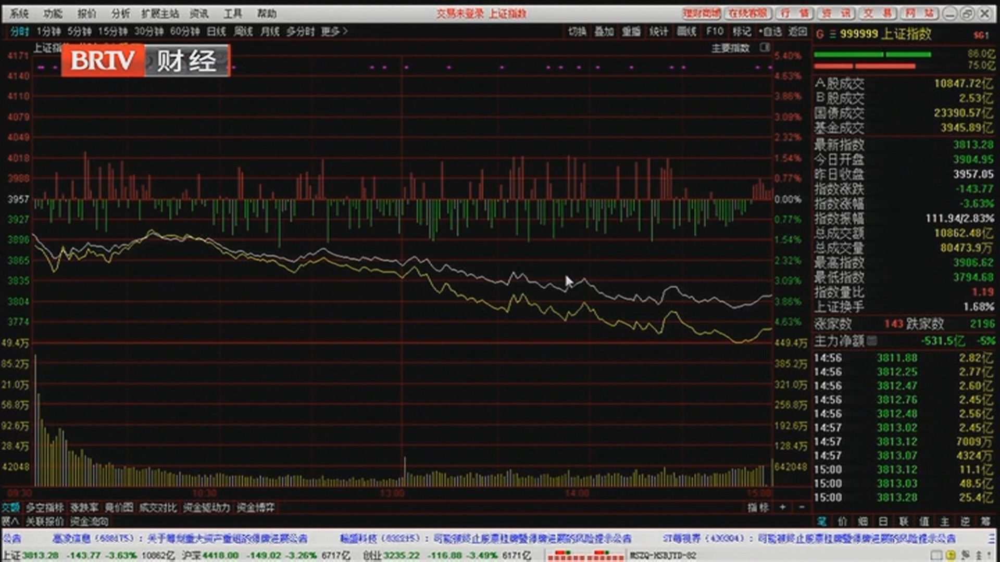Click the green list icon beside 999999
Viewport: 1000px width, 562px height.
click(x=833, y=34)
